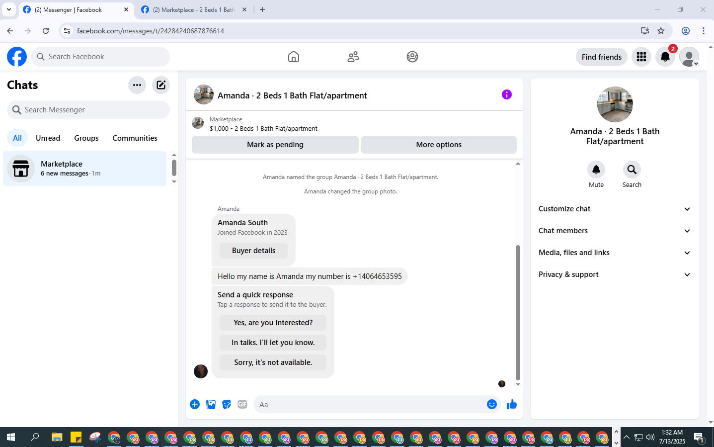
Task: Click the listing thumbnail in side panel
Action: 615,104
